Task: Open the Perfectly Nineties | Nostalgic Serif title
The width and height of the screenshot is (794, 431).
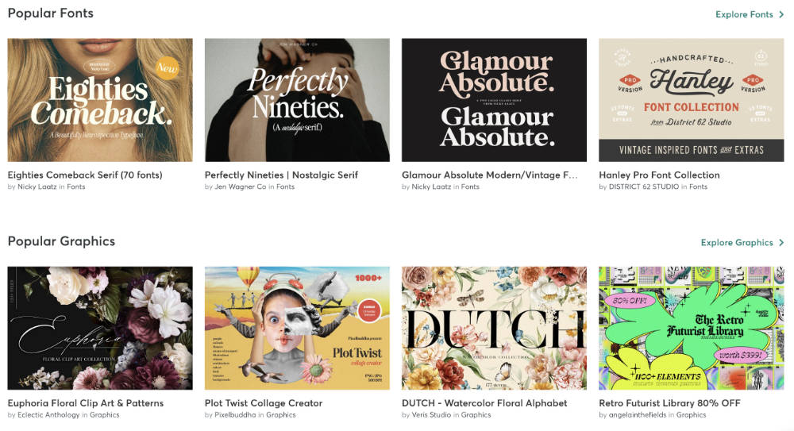Action: point(281,175)
